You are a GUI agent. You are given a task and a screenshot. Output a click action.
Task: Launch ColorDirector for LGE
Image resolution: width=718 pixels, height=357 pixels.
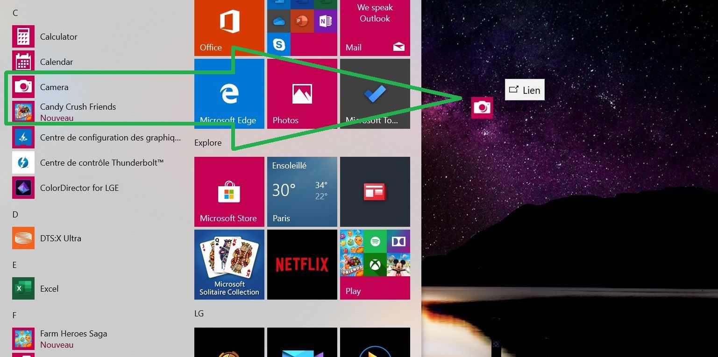79,188
